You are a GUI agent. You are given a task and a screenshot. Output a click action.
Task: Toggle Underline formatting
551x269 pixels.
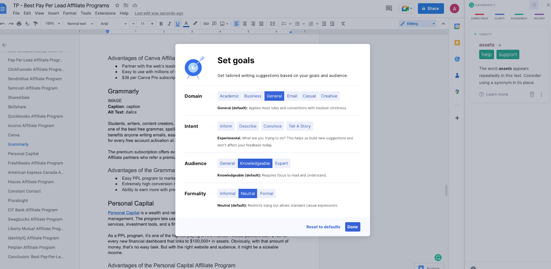178,24
